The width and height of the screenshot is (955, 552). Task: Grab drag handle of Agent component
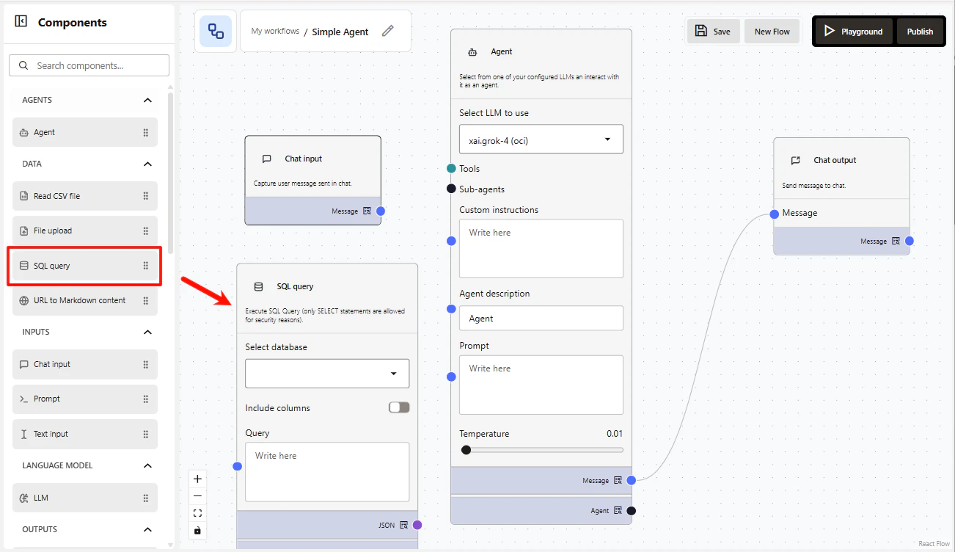click(x=145, y=132)
